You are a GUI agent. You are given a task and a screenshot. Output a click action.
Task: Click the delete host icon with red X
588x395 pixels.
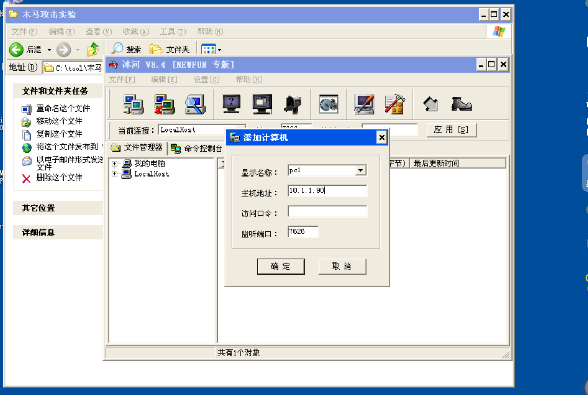point(164,104)
